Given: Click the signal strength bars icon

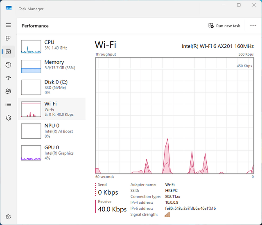Looking at the screenshot, I should point(167,214).
